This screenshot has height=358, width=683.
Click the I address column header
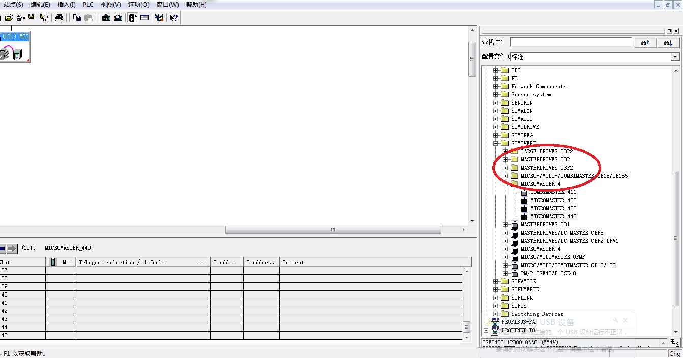point(227,262)
